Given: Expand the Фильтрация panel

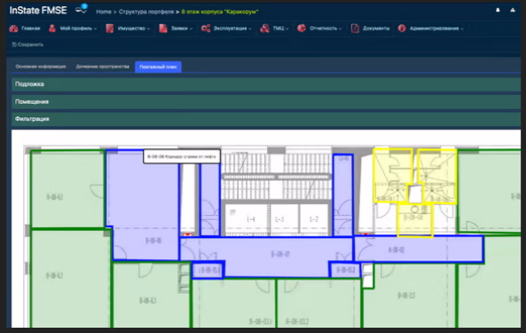Looking at the screenshot, I should point(266,119).
